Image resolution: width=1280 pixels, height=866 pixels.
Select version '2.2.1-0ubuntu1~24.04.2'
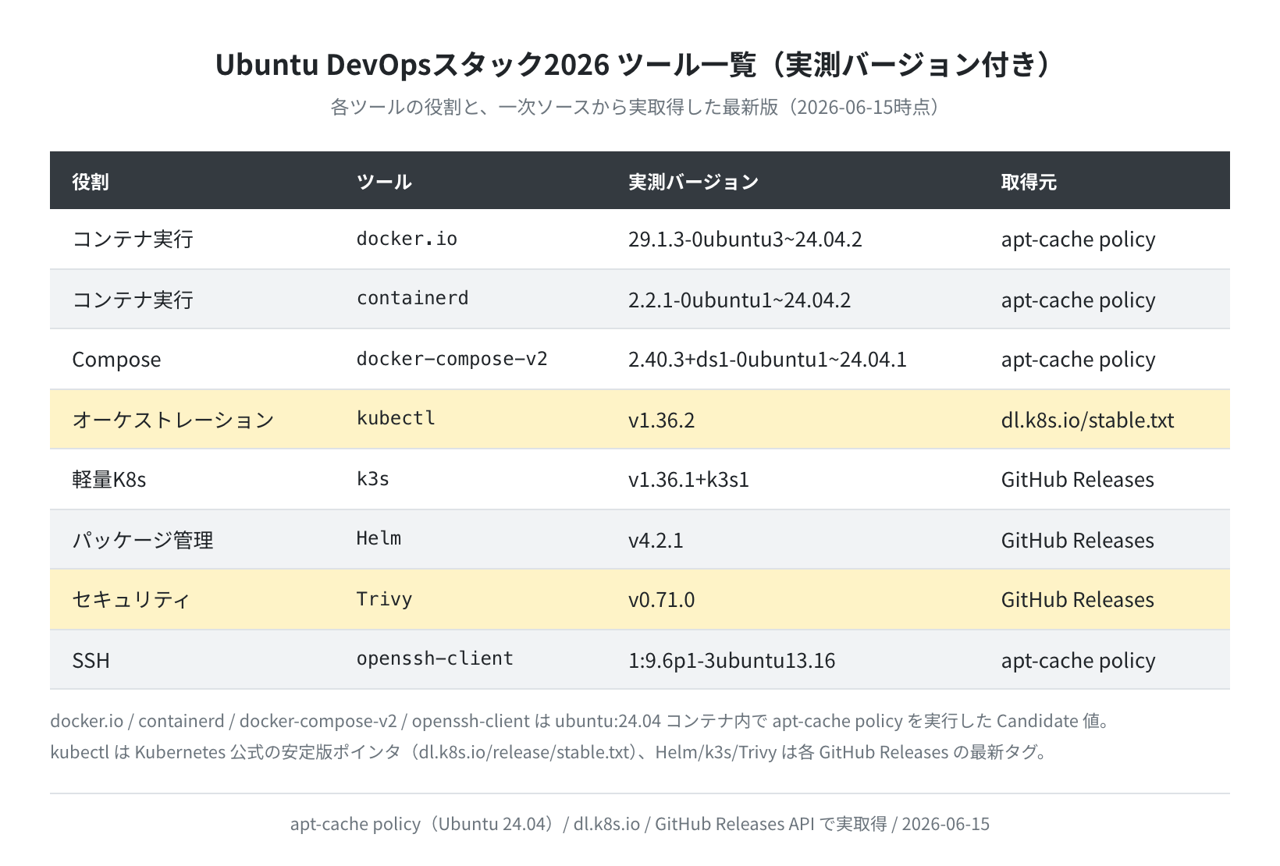[x=739, y=300]
